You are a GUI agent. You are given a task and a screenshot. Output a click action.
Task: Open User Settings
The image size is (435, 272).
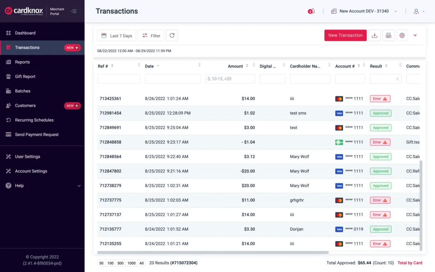point(42,157)
